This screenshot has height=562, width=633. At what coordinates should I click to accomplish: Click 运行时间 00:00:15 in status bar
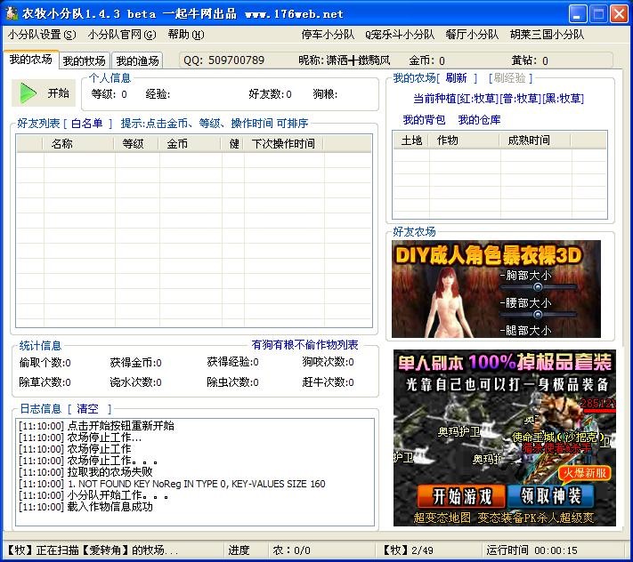point(532,550)
